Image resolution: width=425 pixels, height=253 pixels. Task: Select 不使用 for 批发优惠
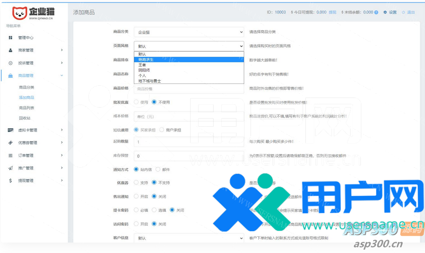pyautogui.click(x=154, y=102)
